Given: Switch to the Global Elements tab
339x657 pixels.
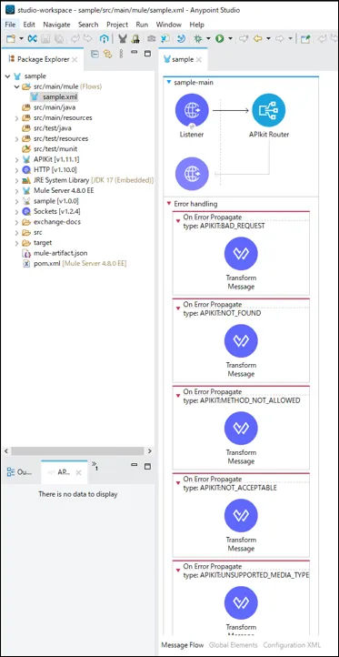Looking at the screenshot, I should (x=233, y=645).
